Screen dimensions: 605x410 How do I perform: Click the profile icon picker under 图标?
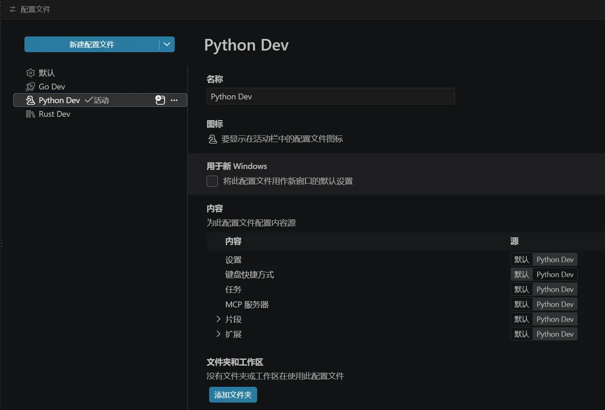click(212, 139)
